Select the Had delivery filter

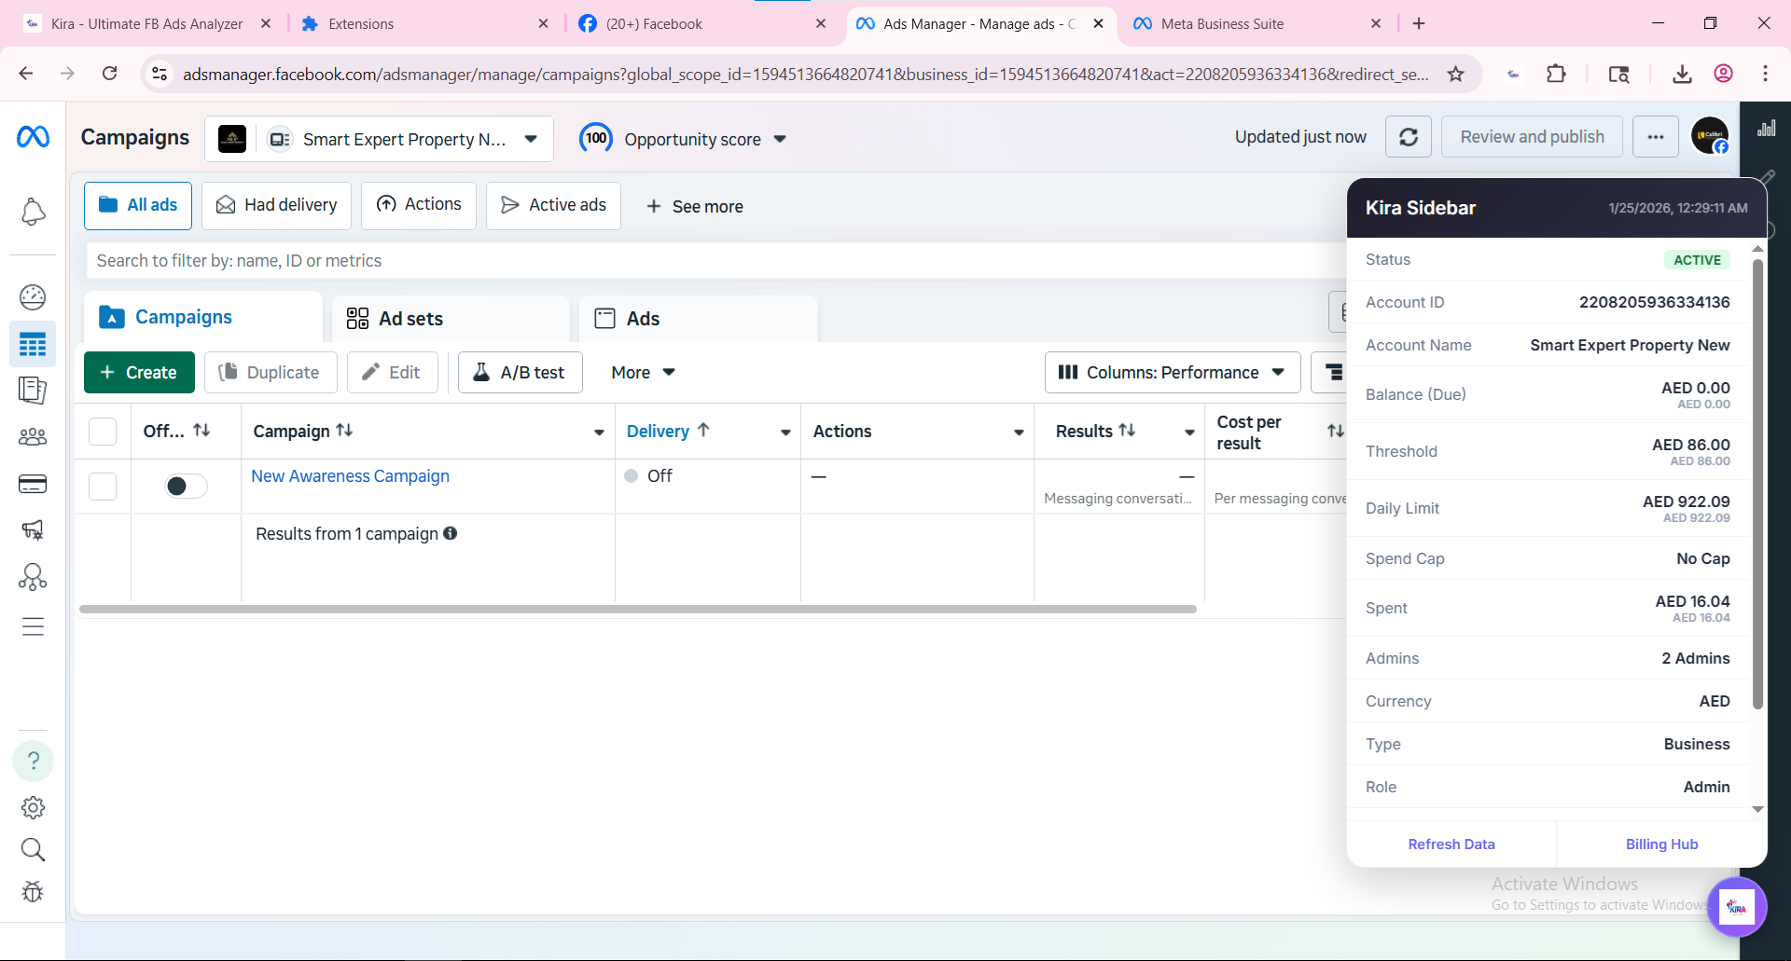[277, 205]
